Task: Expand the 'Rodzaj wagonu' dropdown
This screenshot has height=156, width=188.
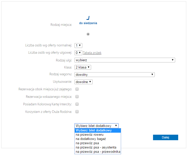Action: coord(115,74)
